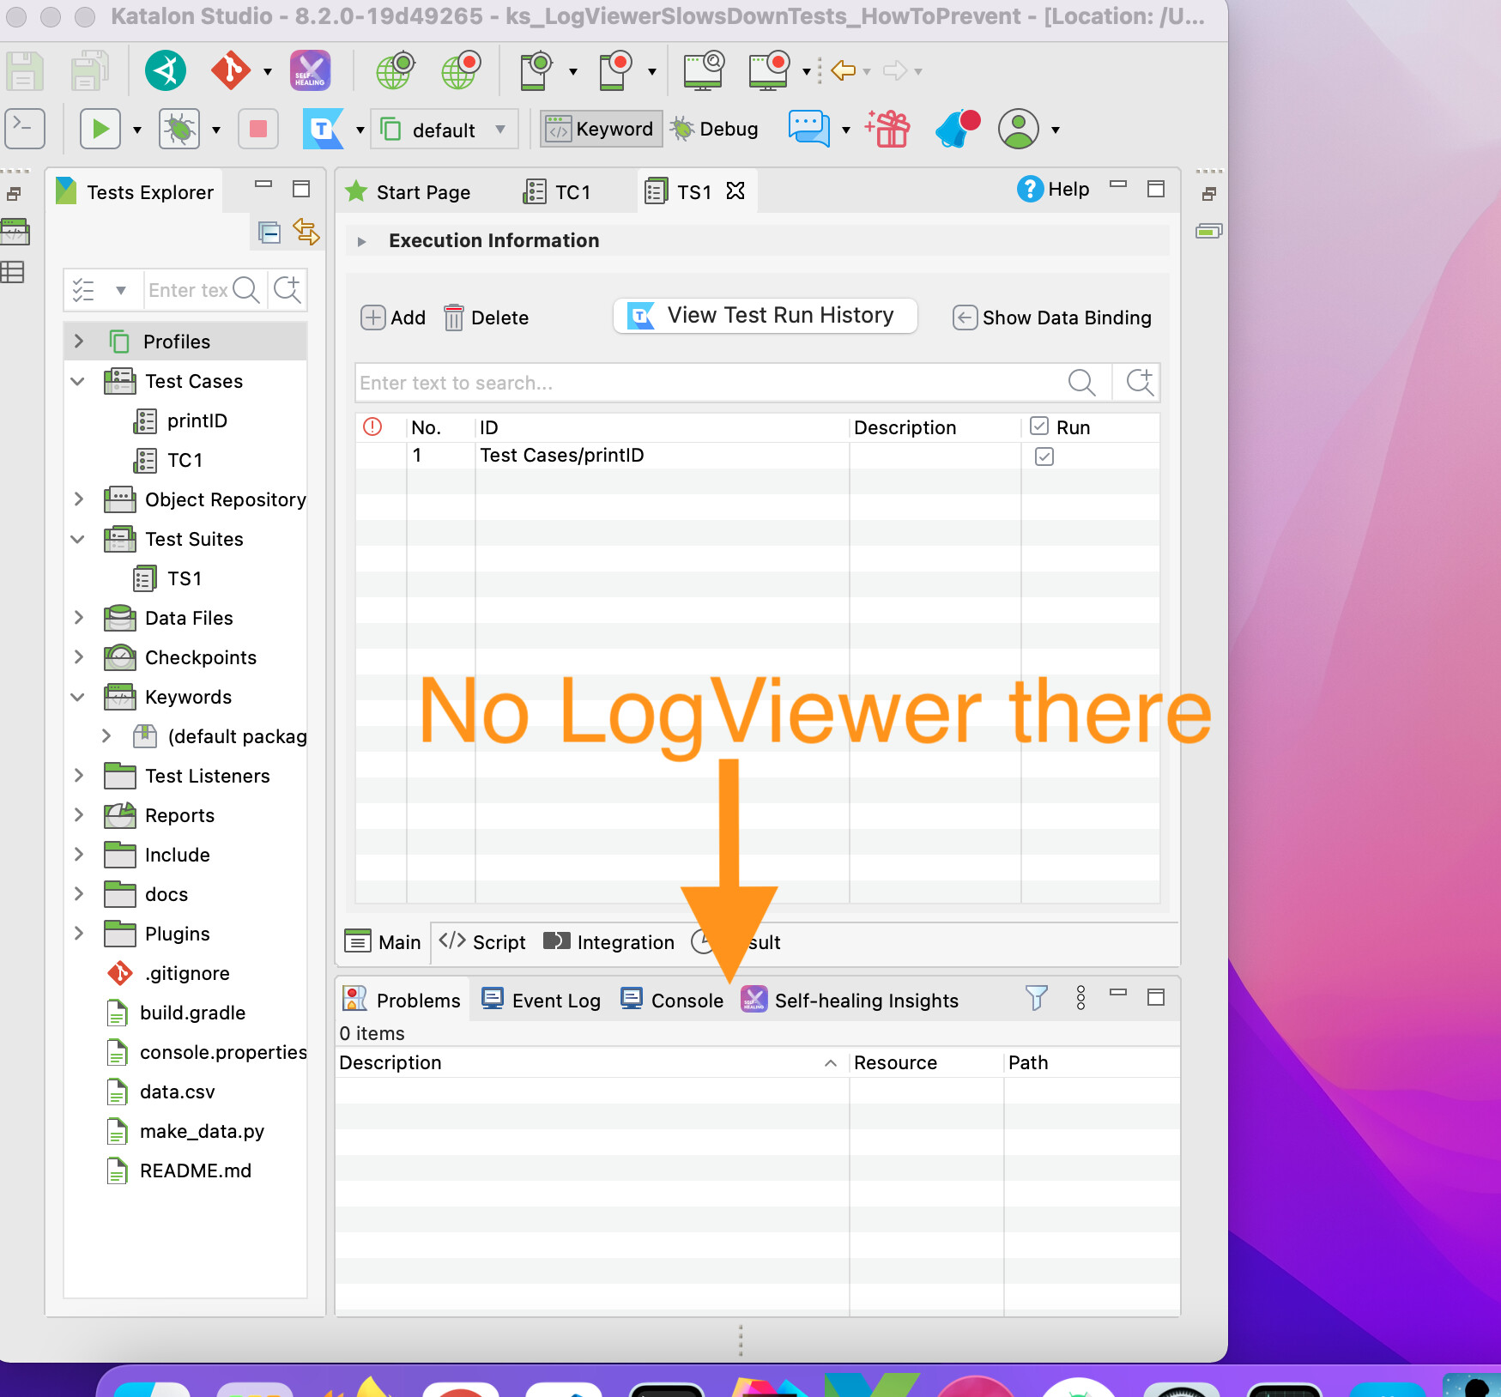Open the Katalon TestOps icon in toolbar
Viewport: 1501px width, 1397px height.
(x=166, y=70)
